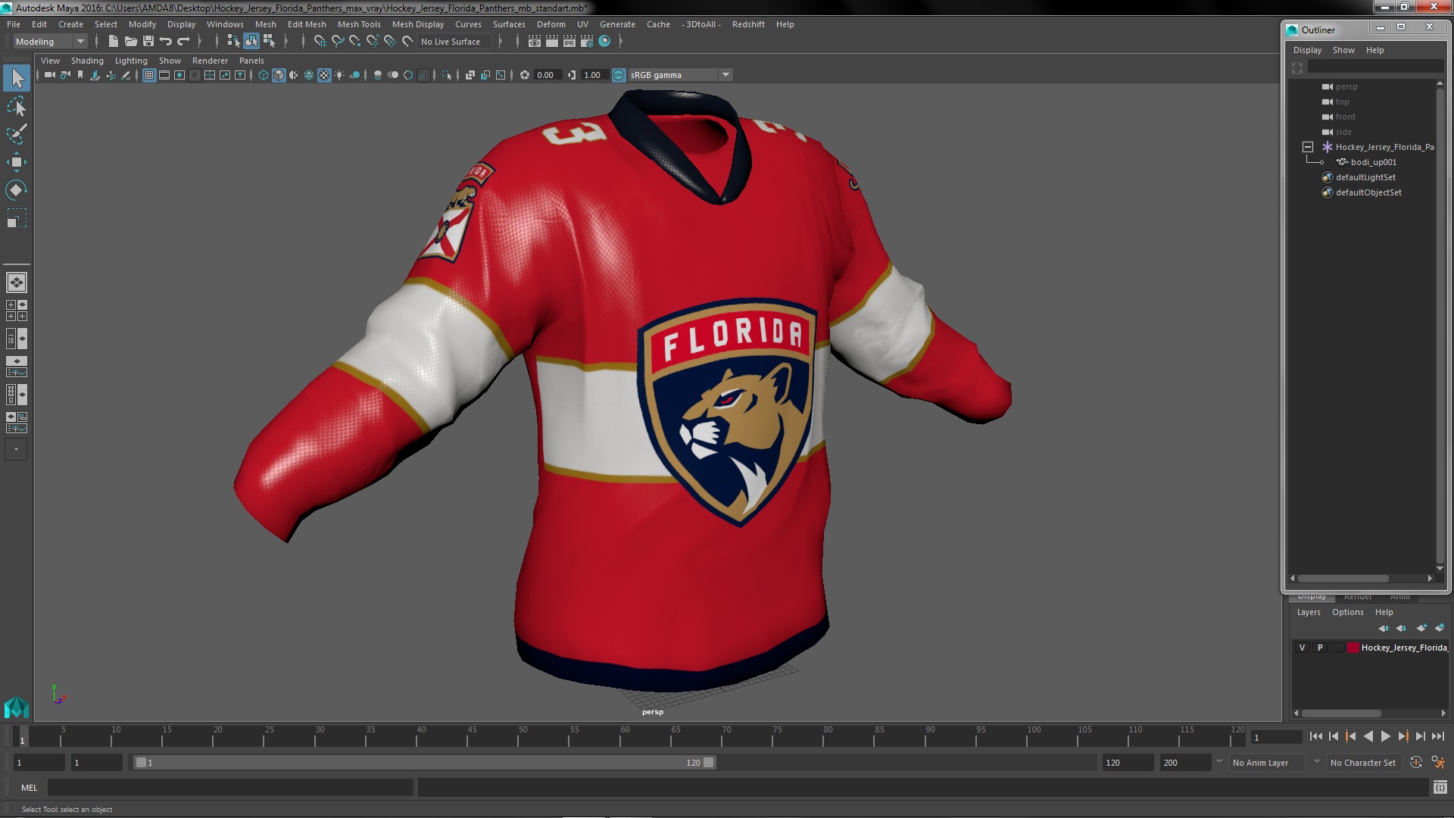The height and width of the screenshot is (818, 1454).
Task: Activate the Scale tool
Action: 17,218
